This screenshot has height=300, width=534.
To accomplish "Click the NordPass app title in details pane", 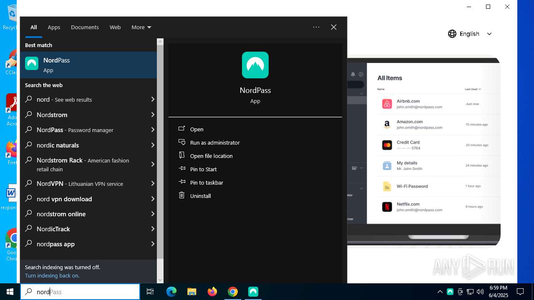I will [255, 90].
